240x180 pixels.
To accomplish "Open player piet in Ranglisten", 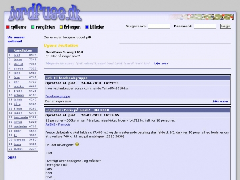I will click(x=17, y=55).
